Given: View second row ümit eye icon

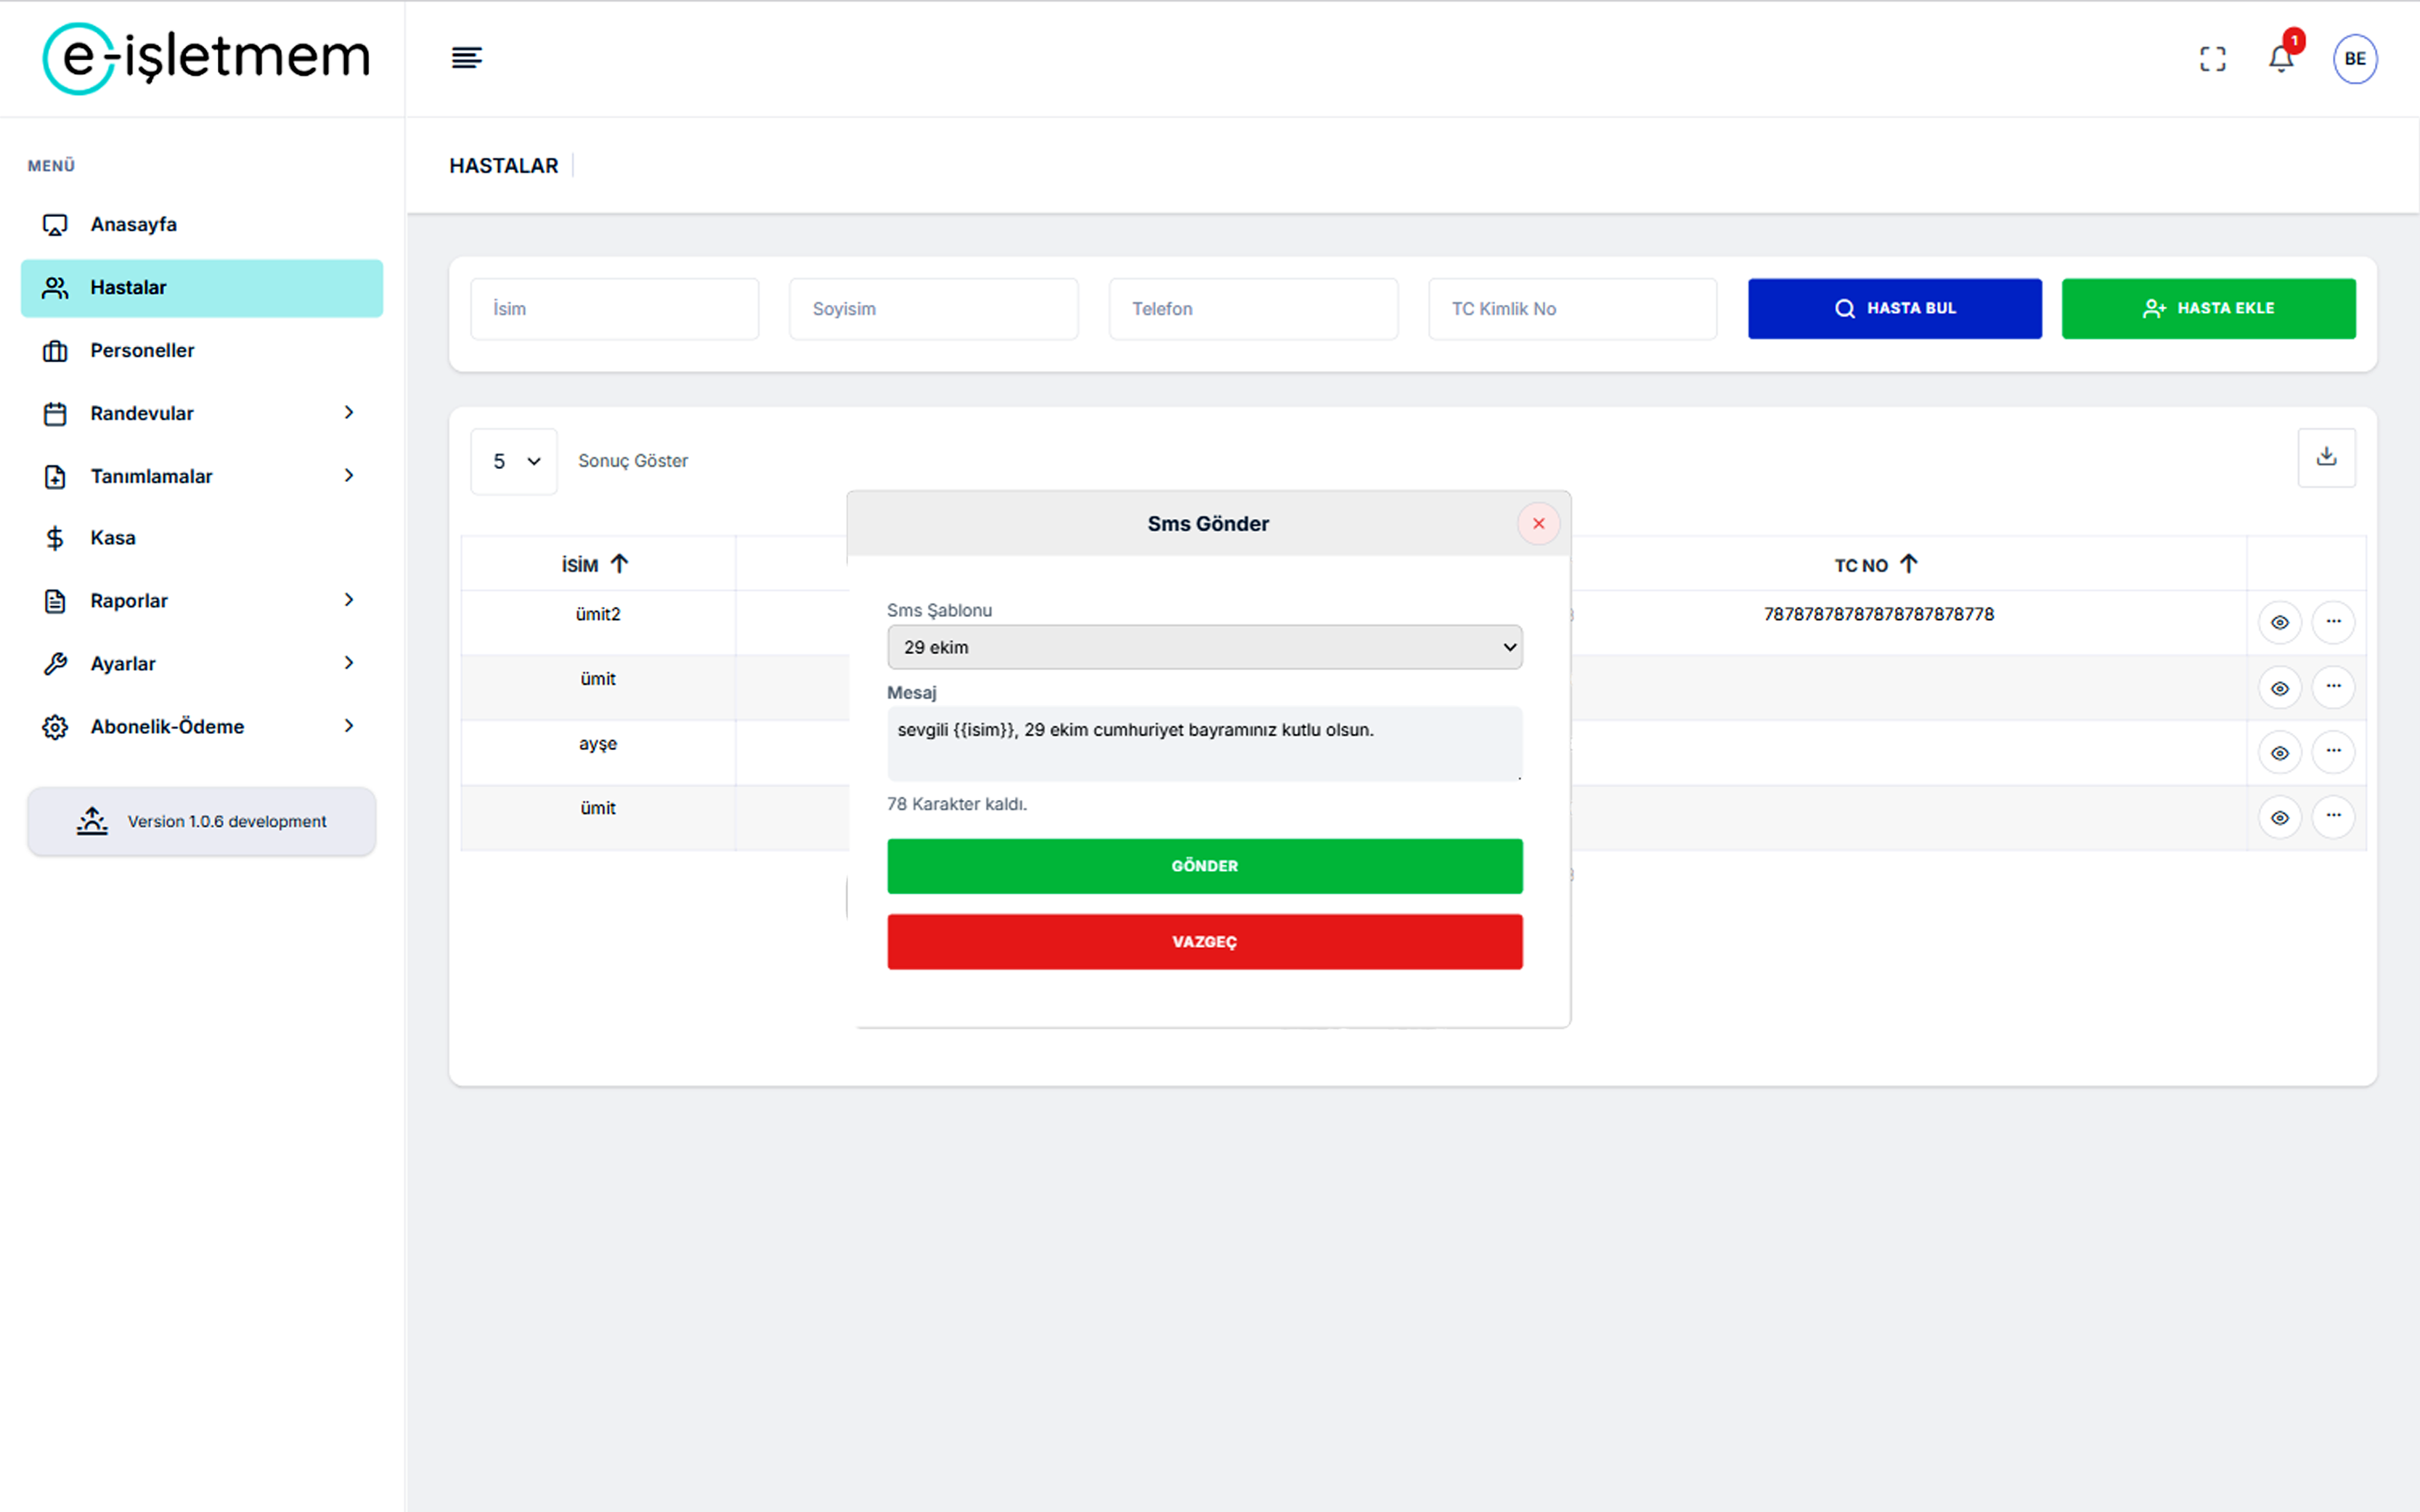Looking at the screenshot, I should (x=2279, y=688).
